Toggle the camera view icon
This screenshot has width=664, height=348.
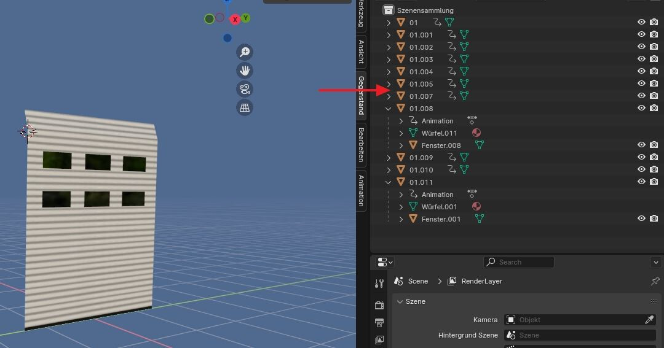click(245, 89)
